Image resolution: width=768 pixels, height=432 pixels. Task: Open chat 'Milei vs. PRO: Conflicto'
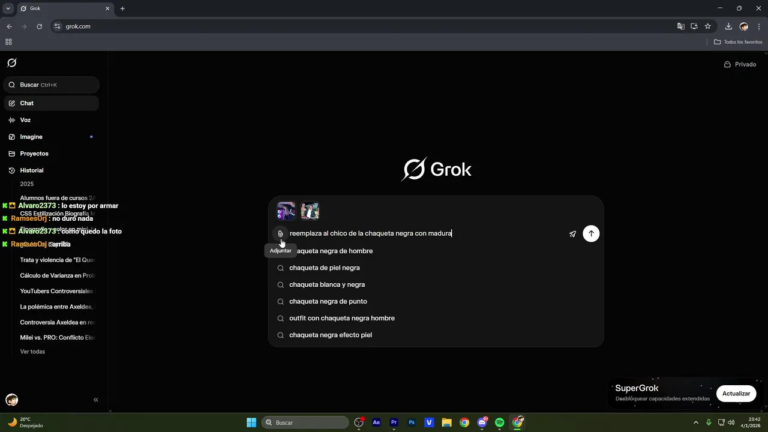(58, 338)
